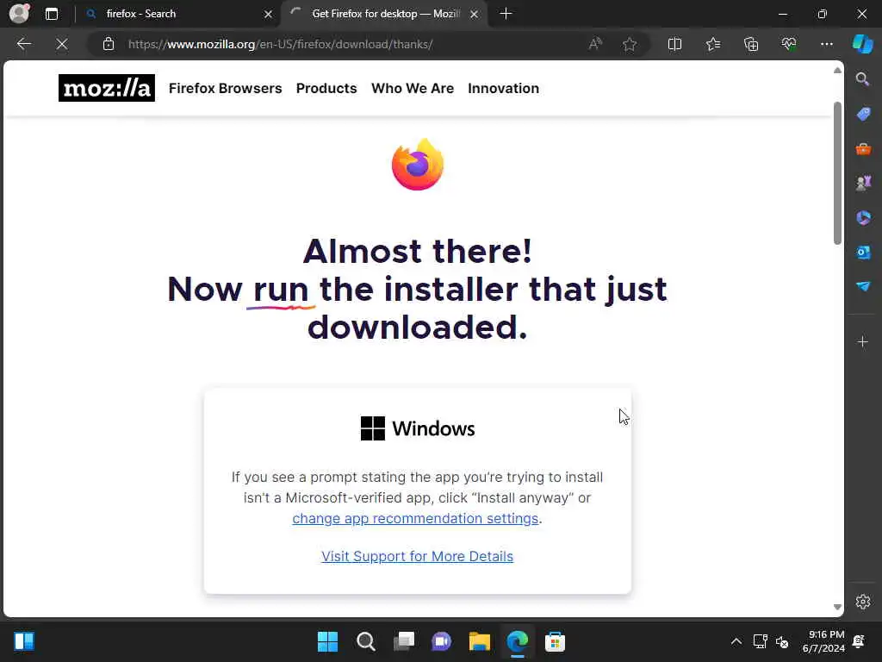Click scrollbar up arrow

(x=837, y=71)
